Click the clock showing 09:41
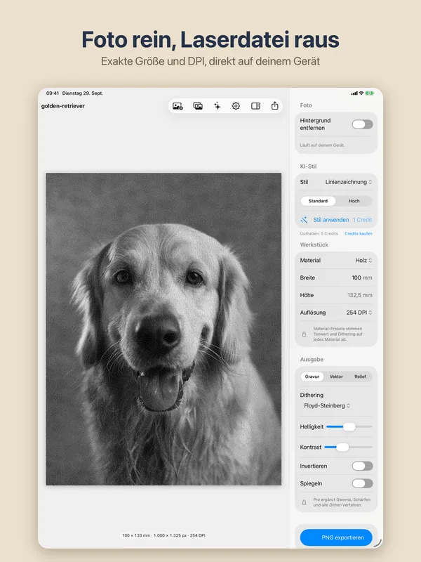421x562 pixels. point(52,93)
